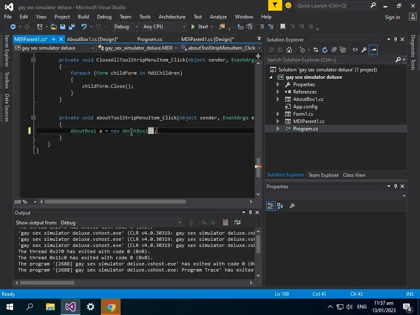Click the Start debugging button
420x315 pixels.
[200, 27]
